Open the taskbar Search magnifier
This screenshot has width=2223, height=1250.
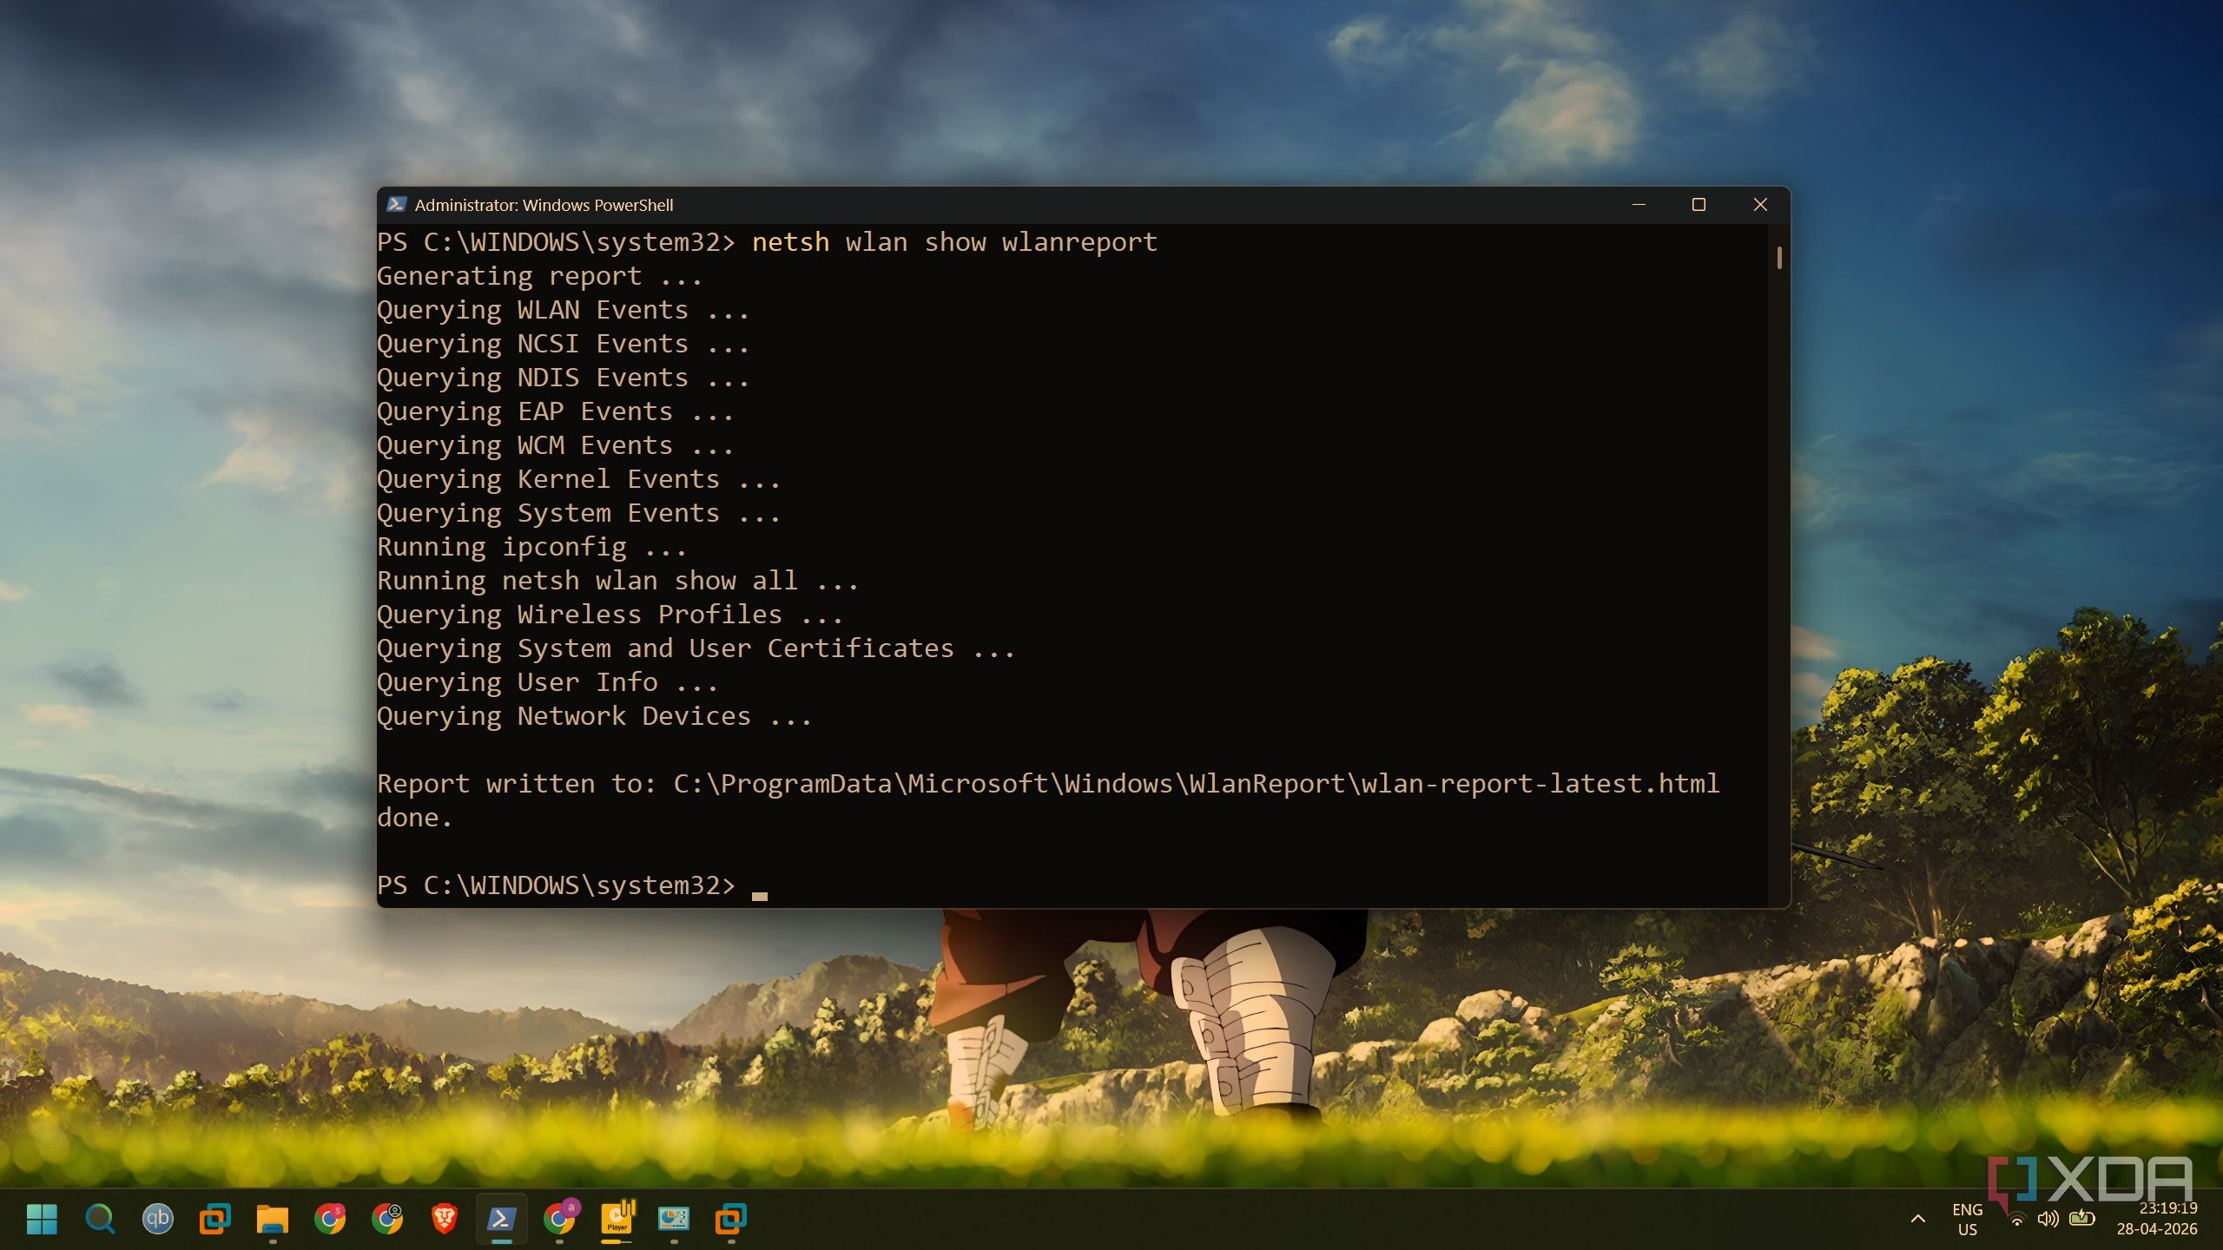[100, 1219]
